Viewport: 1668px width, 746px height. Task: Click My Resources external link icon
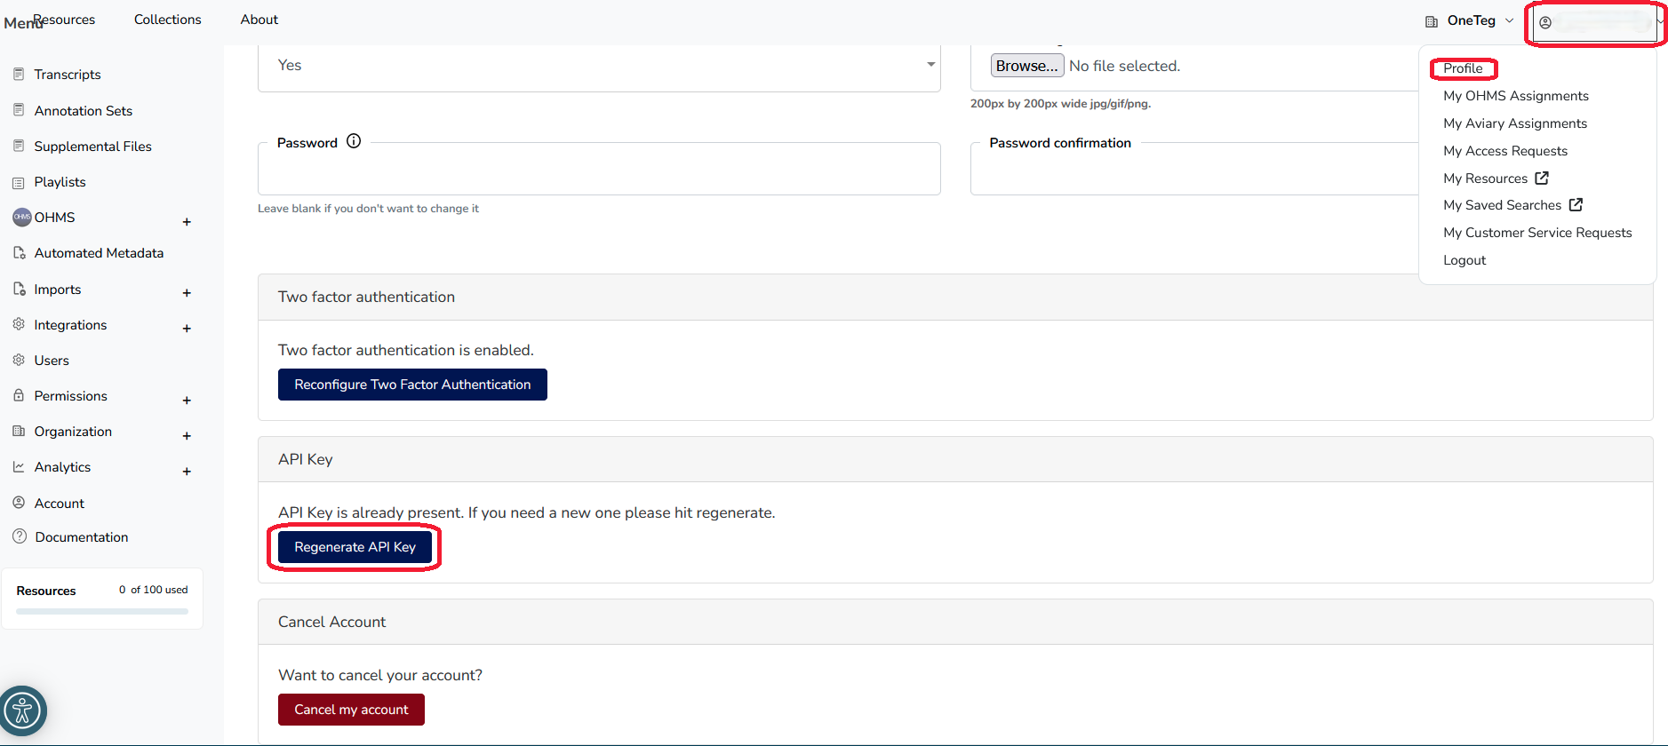click(x=1542, y=178)
